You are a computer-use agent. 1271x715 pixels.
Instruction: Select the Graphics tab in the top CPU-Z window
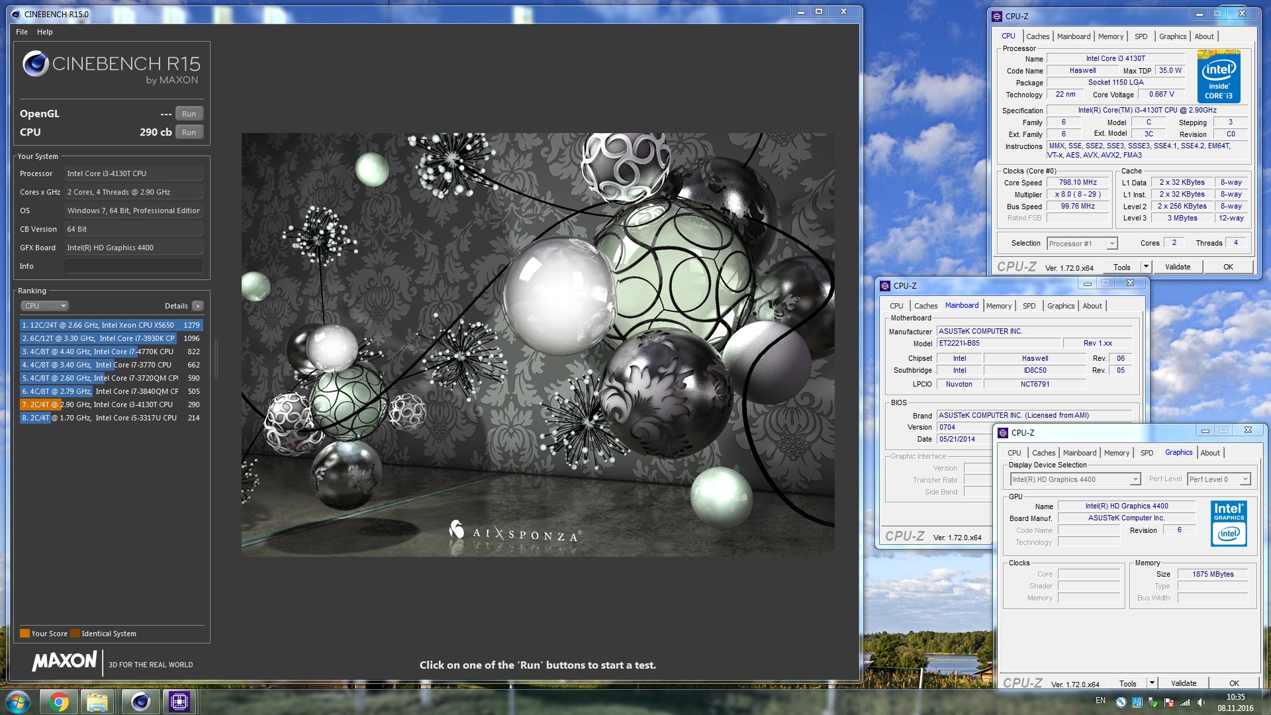tap(1172, 36)
